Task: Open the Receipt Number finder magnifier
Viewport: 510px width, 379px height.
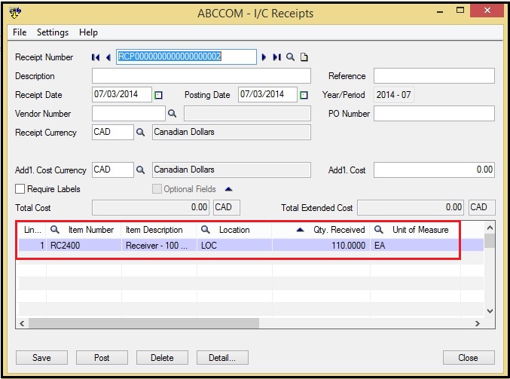Action: 290,57
